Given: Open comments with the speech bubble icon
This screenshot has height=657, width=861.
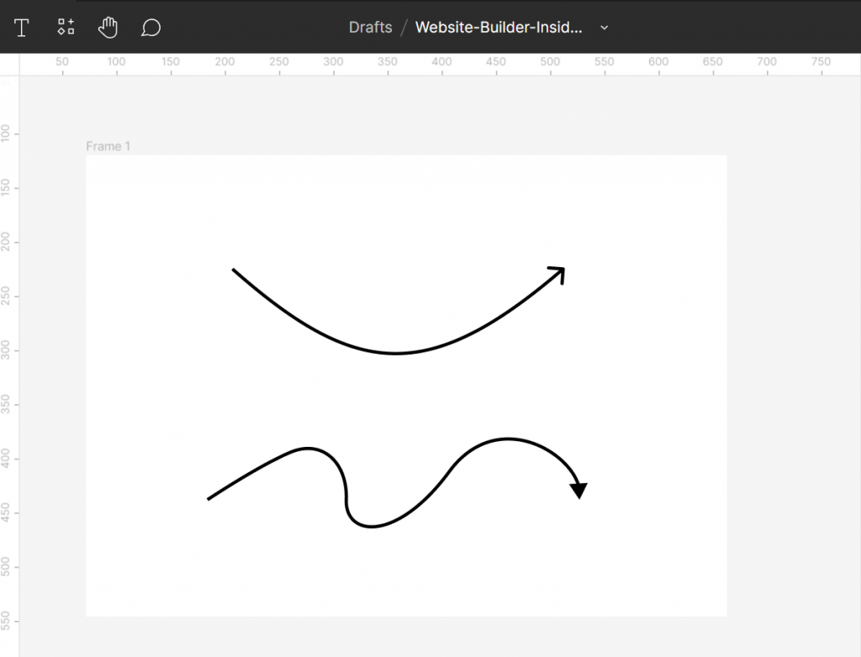Looking at the screenshot, I should tap(151, 27).
